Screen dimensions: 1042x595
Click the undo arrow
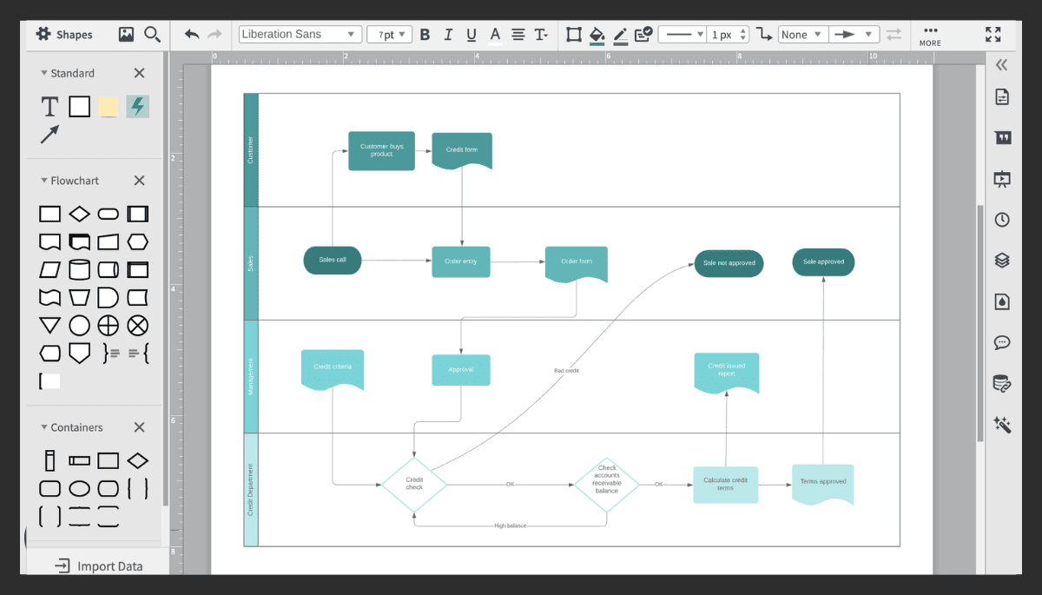pos(190,34)
